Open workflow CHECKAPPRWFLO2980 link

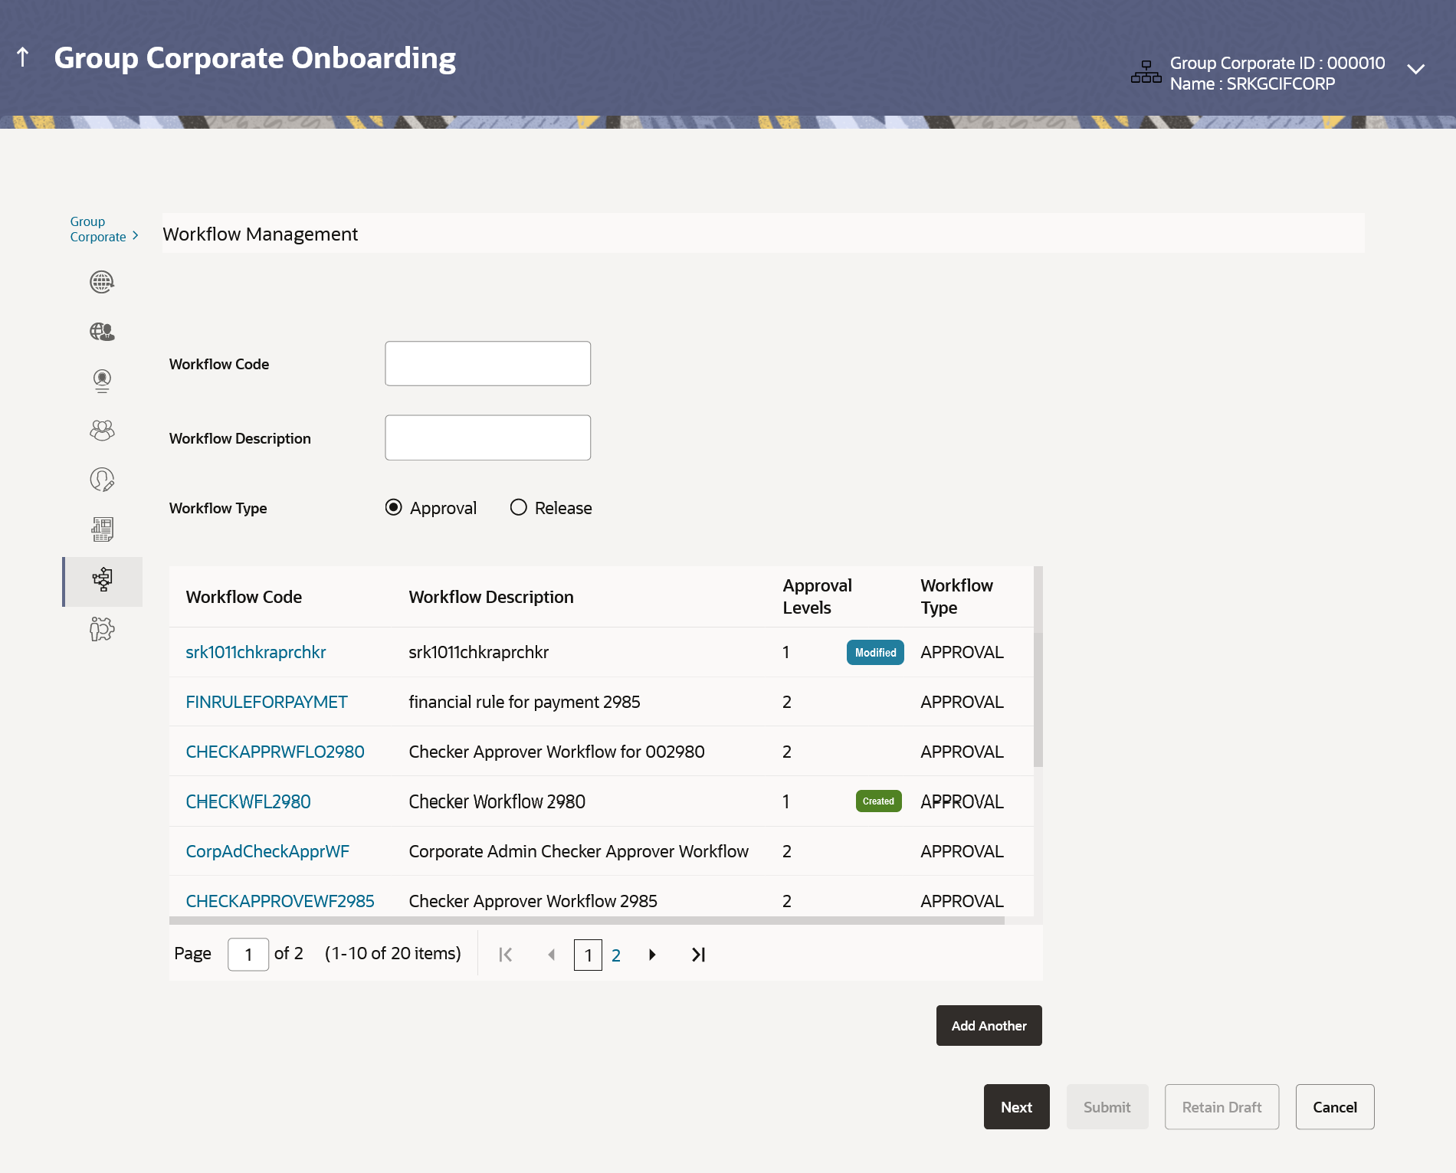(x=275, y=752)
